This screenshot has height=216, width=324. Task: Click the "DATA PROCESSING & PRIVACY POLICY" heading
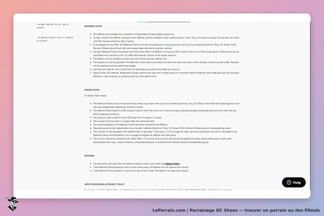[104, 184]
